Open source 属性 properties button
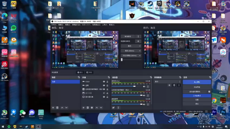 pos(80,73)
